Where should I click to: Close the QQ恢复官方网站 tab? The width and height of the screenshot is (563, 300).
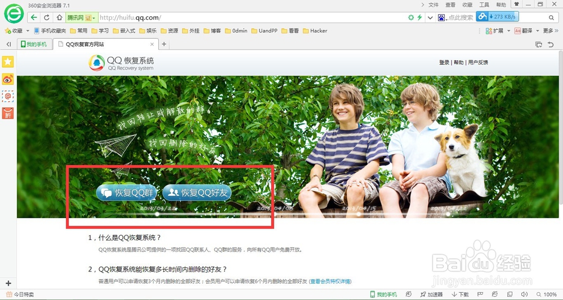click(x=152, y=44)
